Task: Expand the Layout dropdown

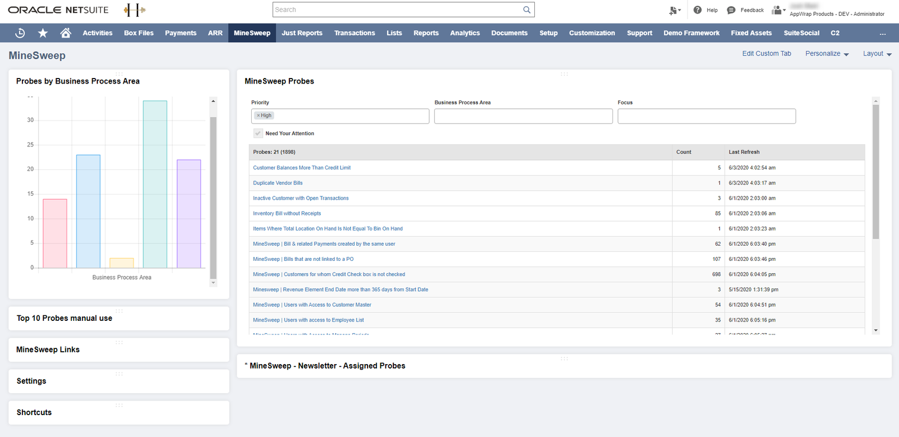Action: pyautogui.click(x=877, y=54)
